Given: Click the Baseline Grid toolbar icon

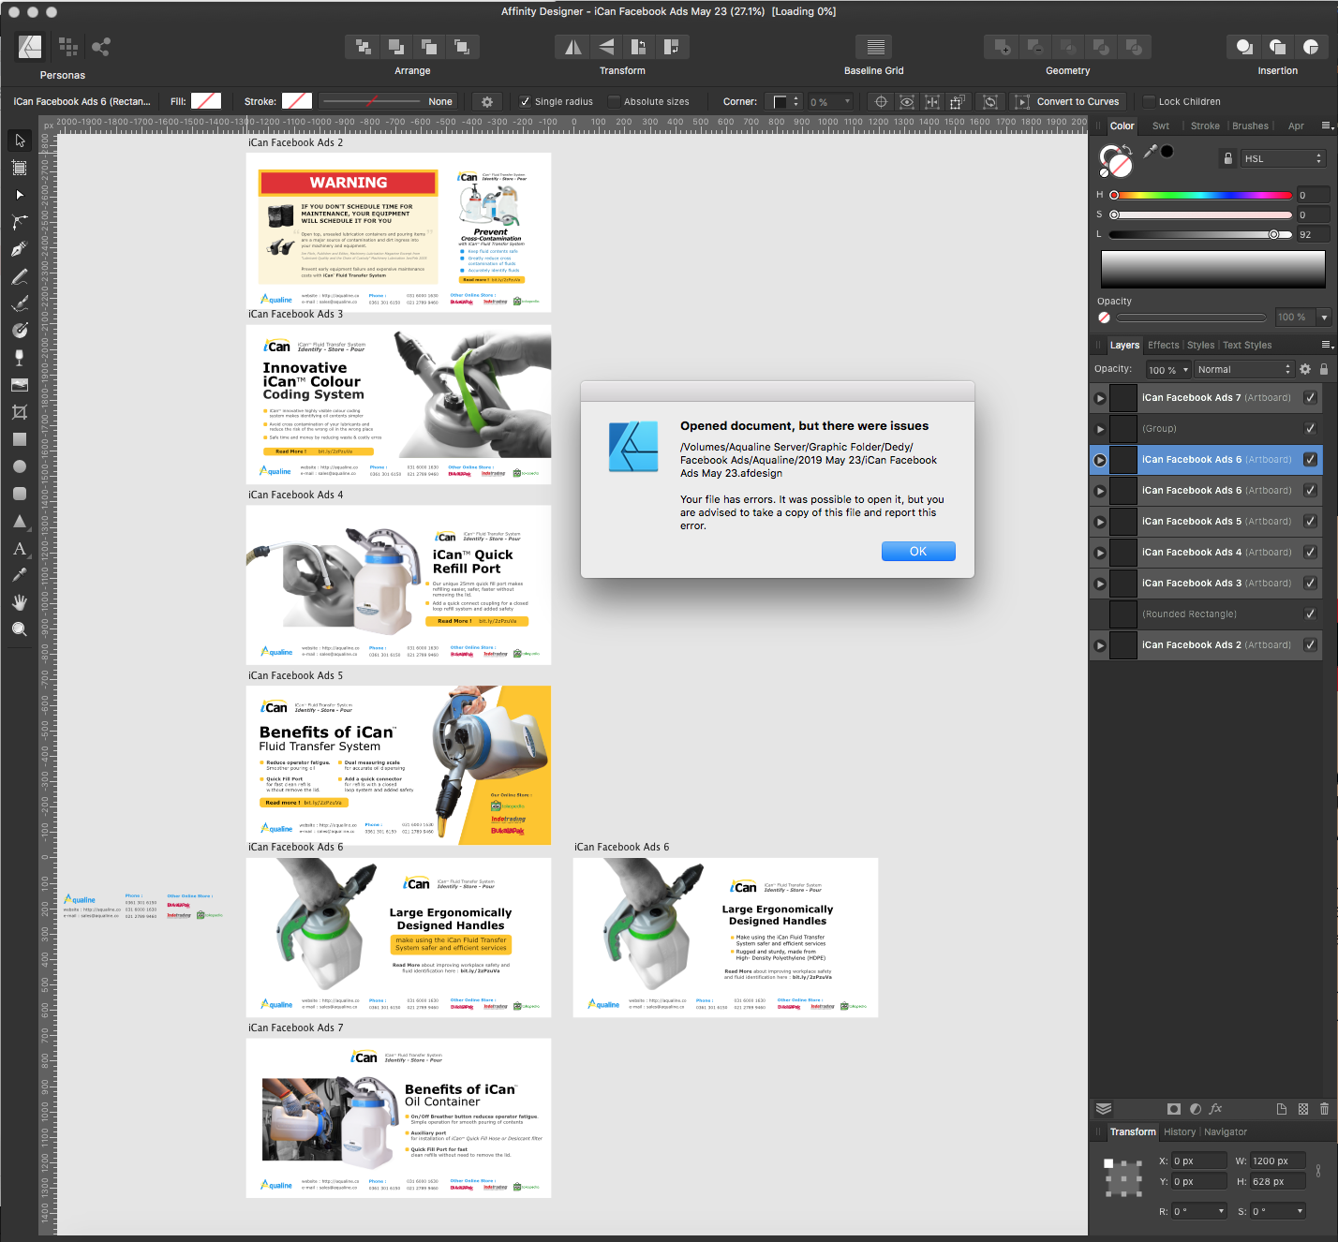Looking at the screenshot, I should pyautogui.click(x=874, y=47).
